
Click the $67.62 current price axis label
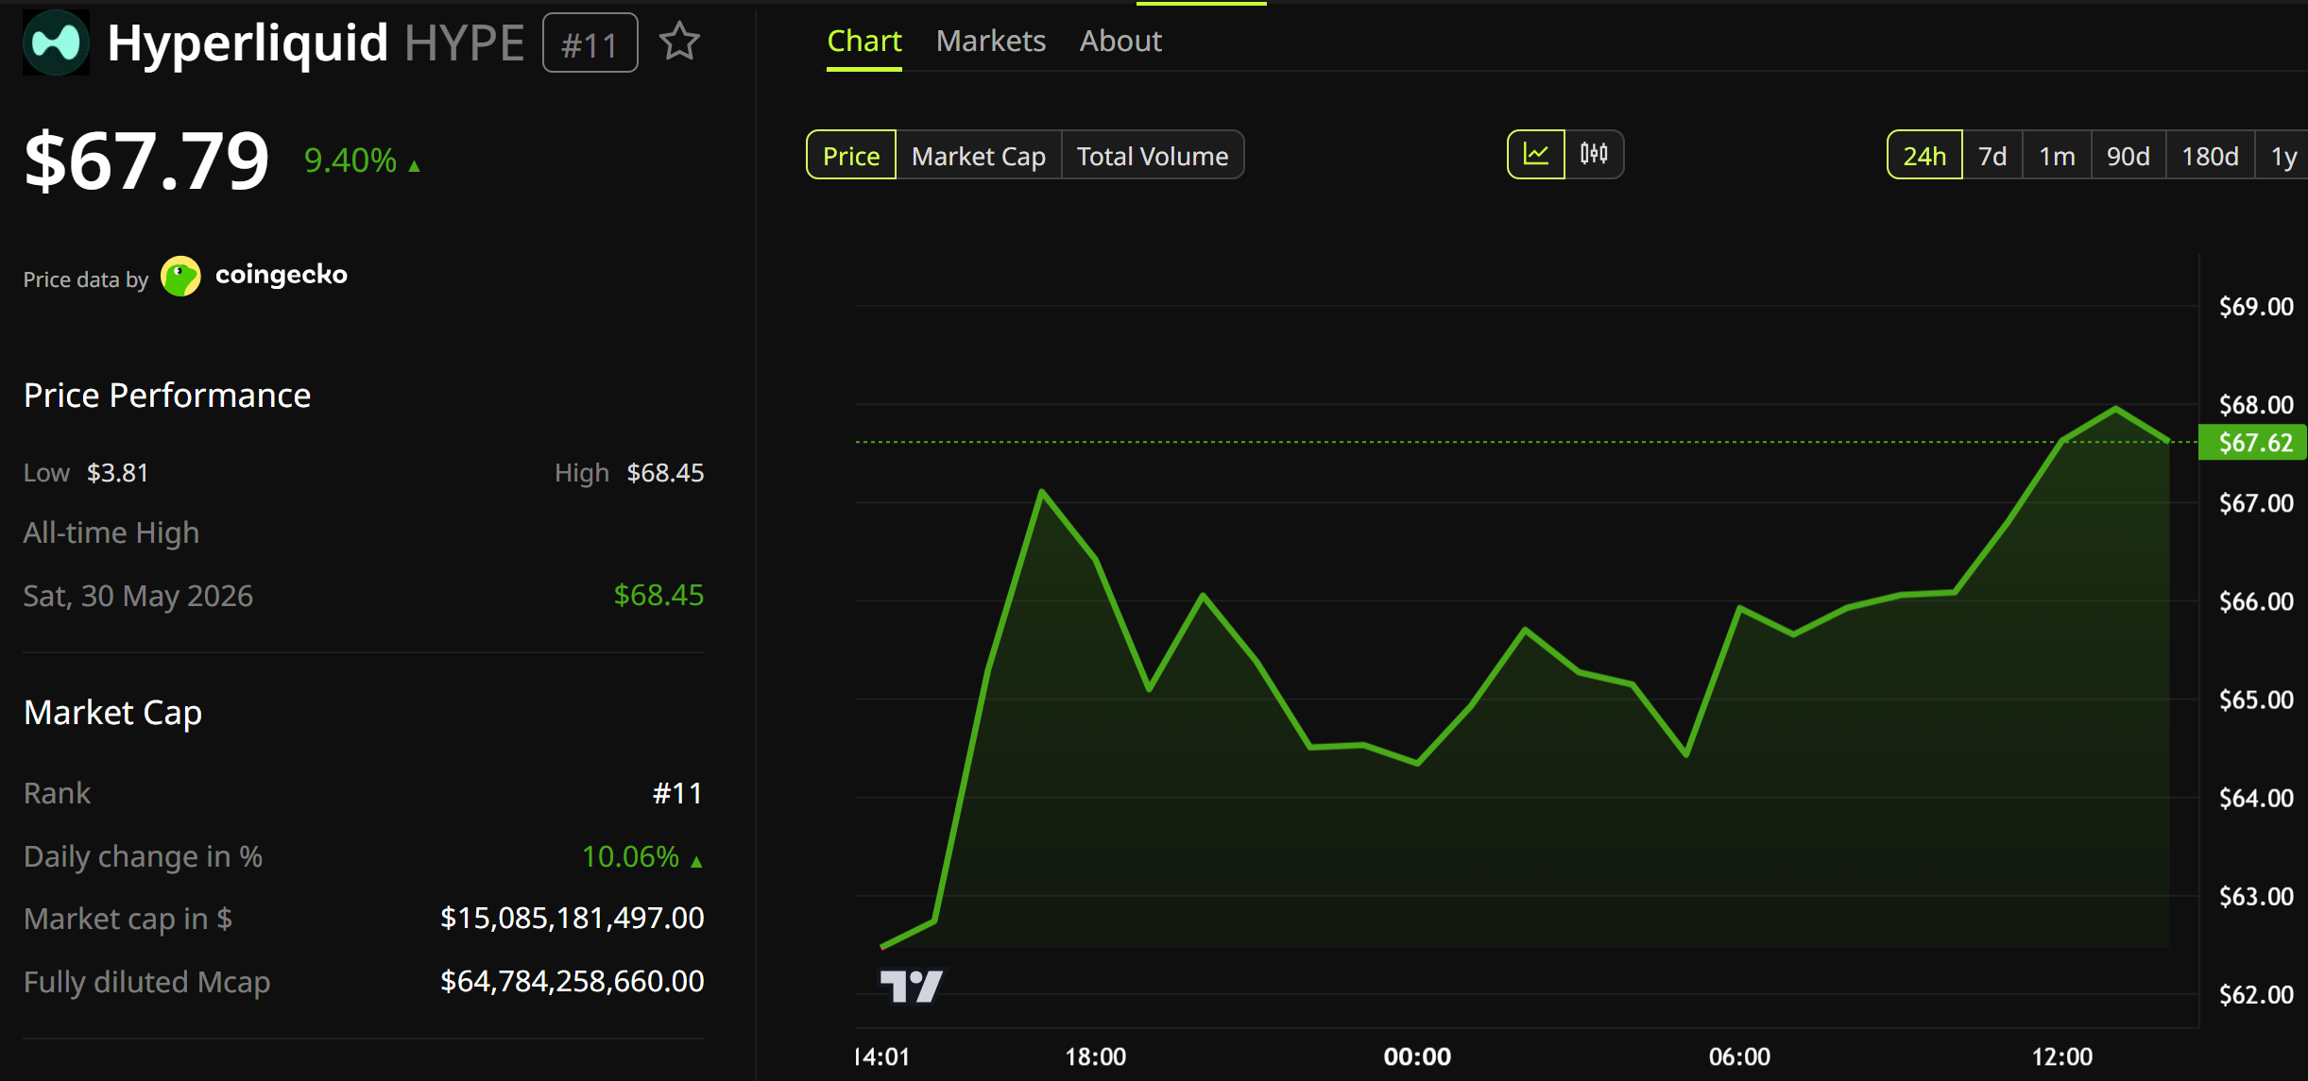pos(2255,442)
